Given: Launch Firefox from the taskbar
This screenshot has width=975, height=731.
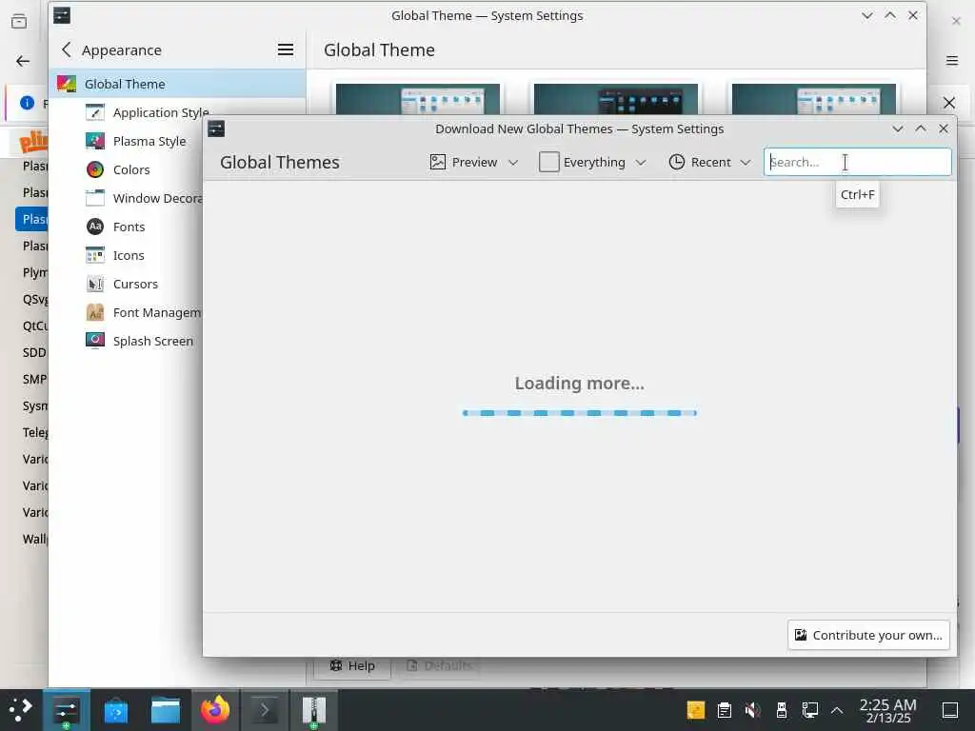Looking at the screenshot, I should click(x=215, y=710).
